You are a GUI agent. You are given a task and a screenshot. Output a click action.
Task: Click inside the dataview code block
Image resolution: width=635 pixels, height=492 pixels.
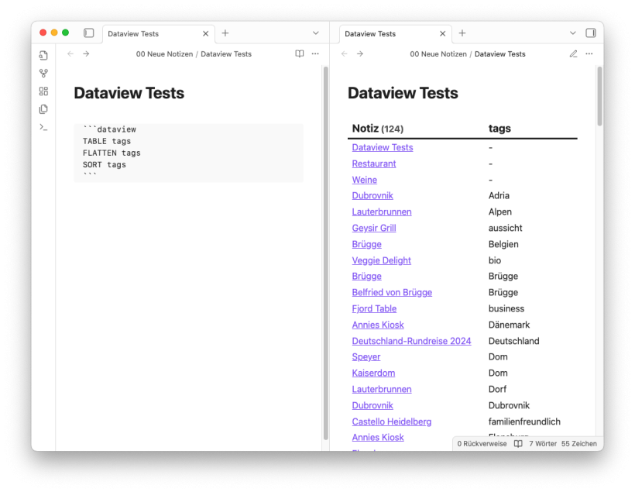(188, 153)
